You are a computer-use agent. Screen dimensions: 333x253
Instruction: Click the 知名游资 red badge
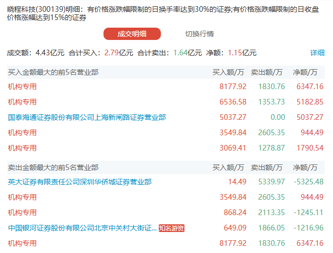tap(172, 228)
